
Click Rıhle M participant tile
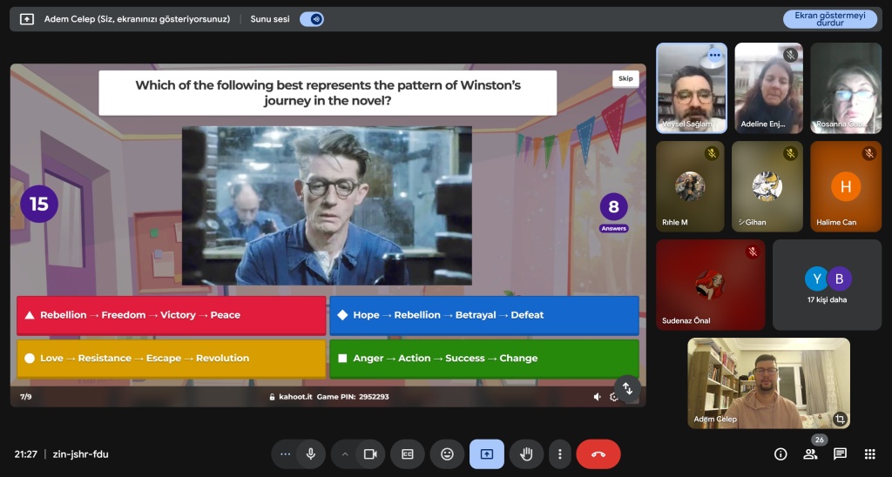pyautogui.click(x=690, y=186)
